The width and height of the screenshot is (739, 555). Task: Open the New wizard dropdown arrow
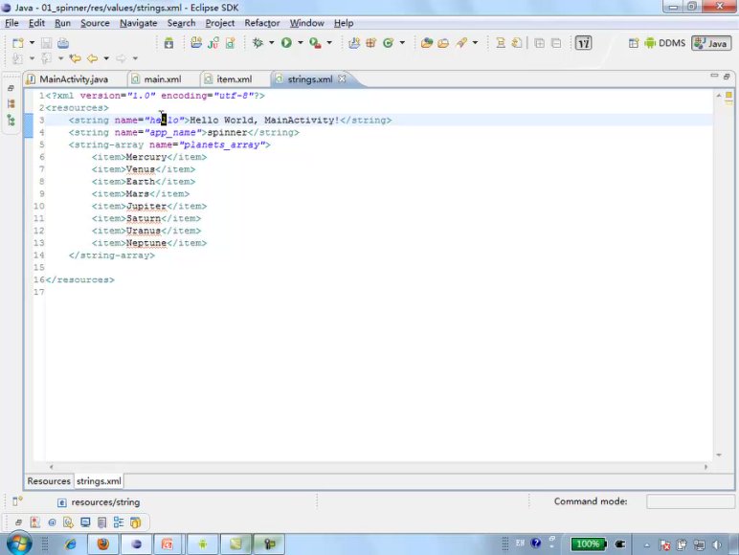coord(32,43)
